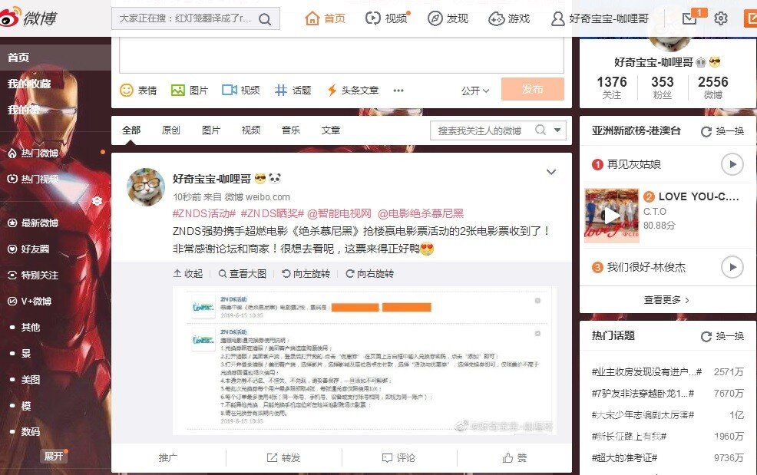Viewport: 757px width, 475px height.
Task: Insert a hashtag with 话题 icon
Action: click(x=282, y=90)
